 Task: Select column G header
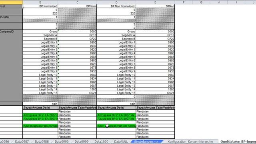[x=201, y=2]
